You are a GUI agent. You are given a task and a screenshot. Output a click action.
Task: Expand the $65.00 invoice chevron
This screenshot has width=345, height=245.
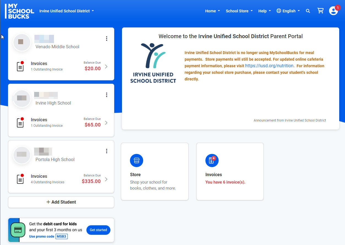point(106,123)
